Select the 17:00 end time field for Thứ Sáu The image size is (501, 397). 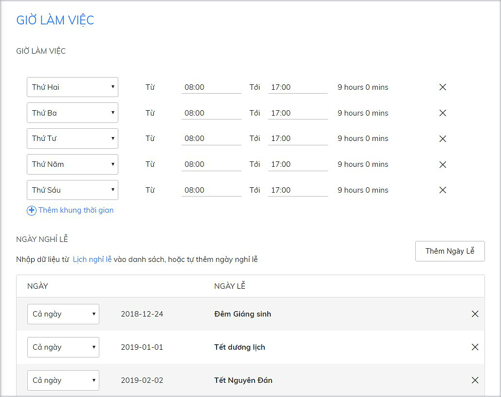click(297, 190)
